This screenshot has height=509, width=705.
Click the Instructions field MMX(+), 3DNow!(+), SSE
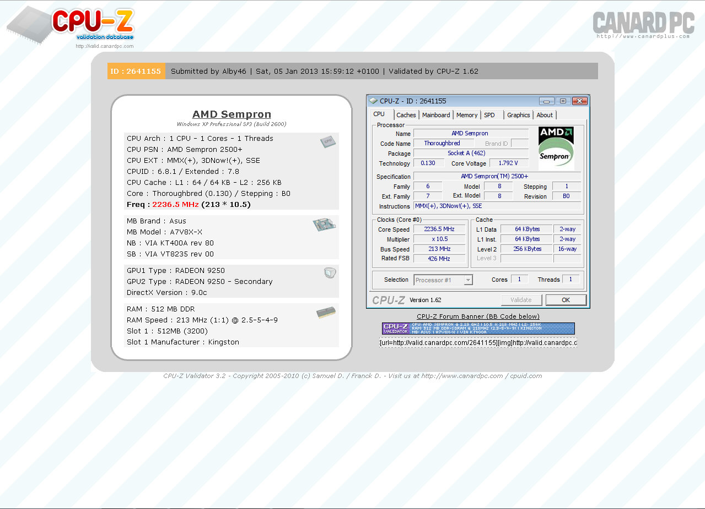point(497,206)
